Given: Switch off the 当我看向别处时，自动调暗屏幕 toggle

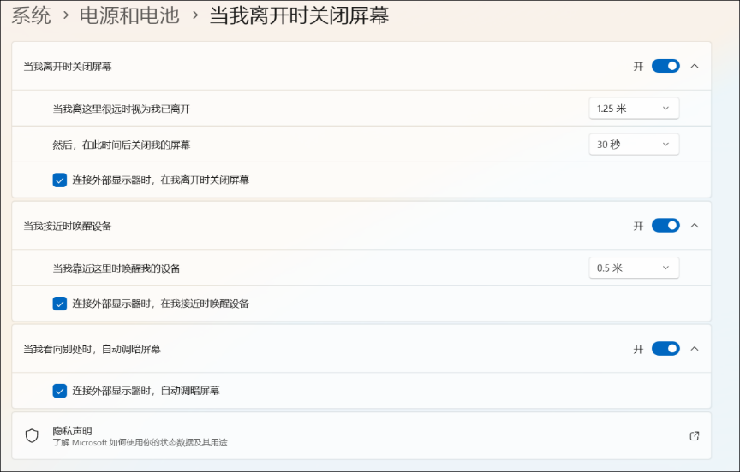Looking at the screenshot, I should pyautogui.click(x=665, y=349).
